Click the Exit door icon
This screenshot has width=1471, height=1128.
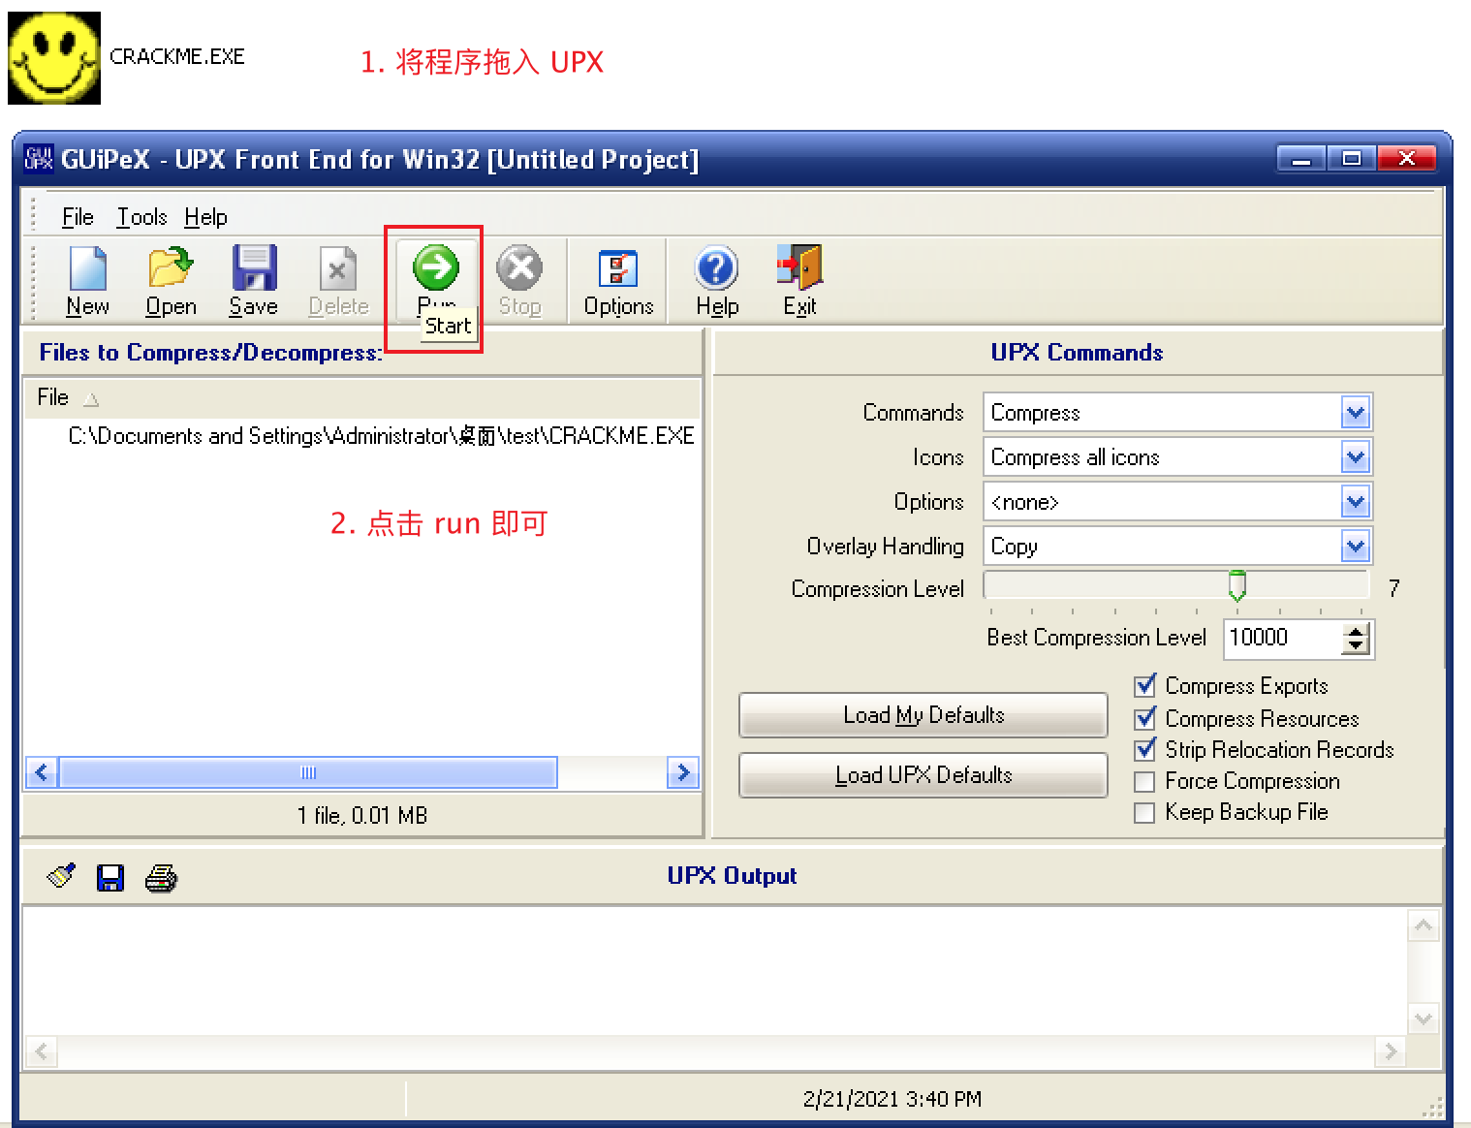(x=799, y=270)
